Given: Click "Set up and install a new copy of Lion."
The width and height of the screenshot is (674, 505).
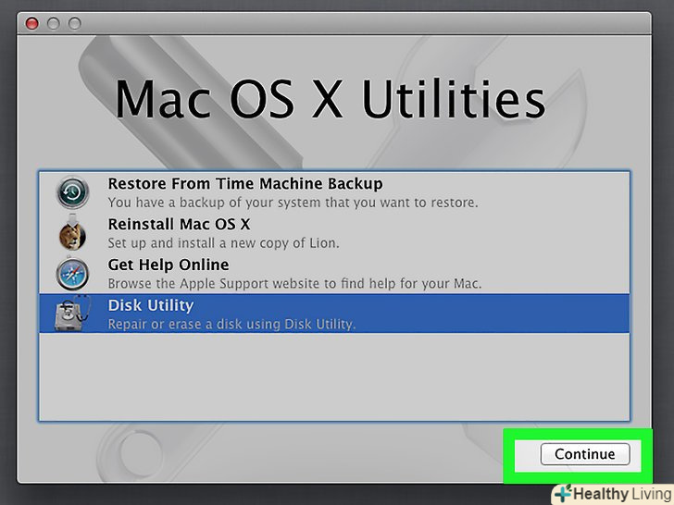Looking at the screenshot, I should 223,243.
